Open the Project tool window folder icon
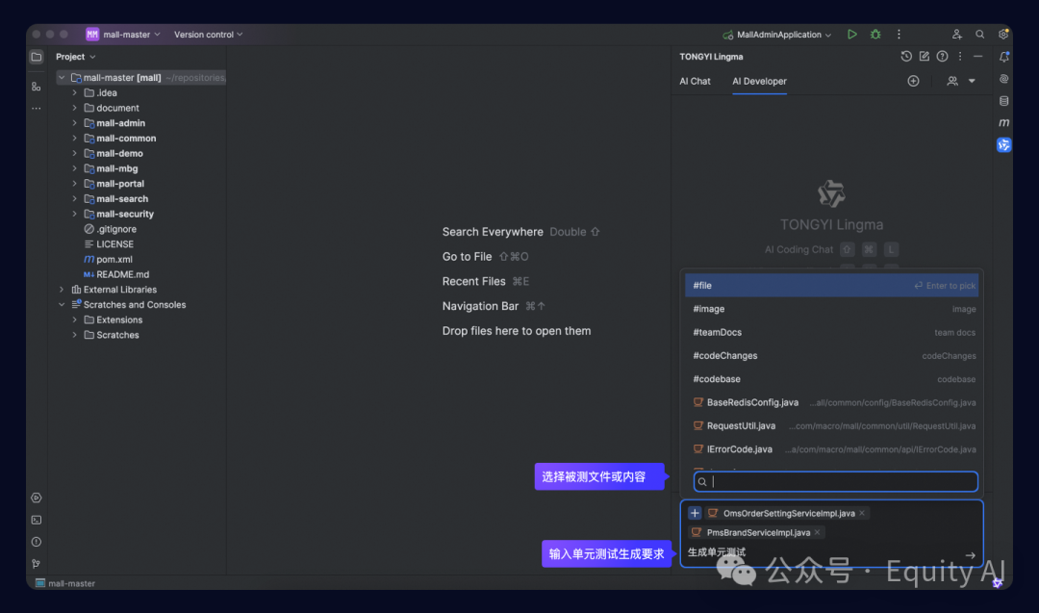Screen dimensions: 1039x613 tap(37, 57)
